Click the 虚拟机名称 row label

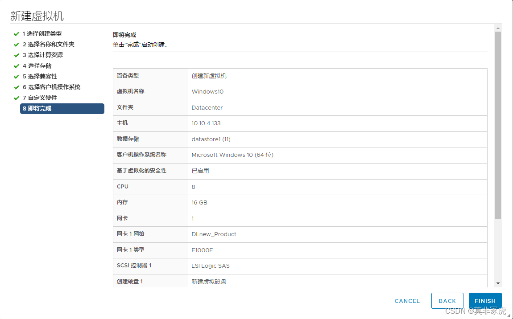131,91
